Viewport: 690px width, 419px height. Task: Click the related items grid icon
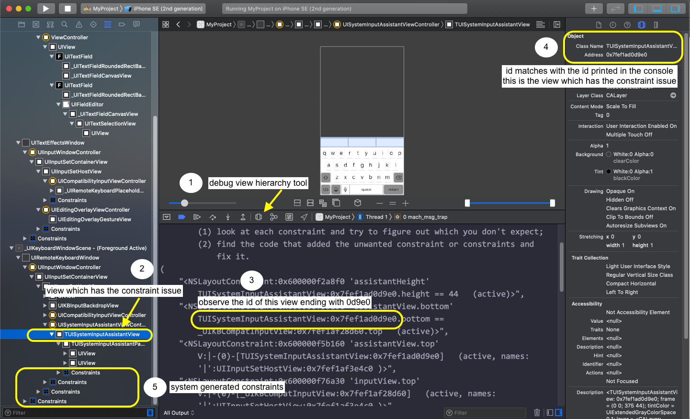click(166, 24)
